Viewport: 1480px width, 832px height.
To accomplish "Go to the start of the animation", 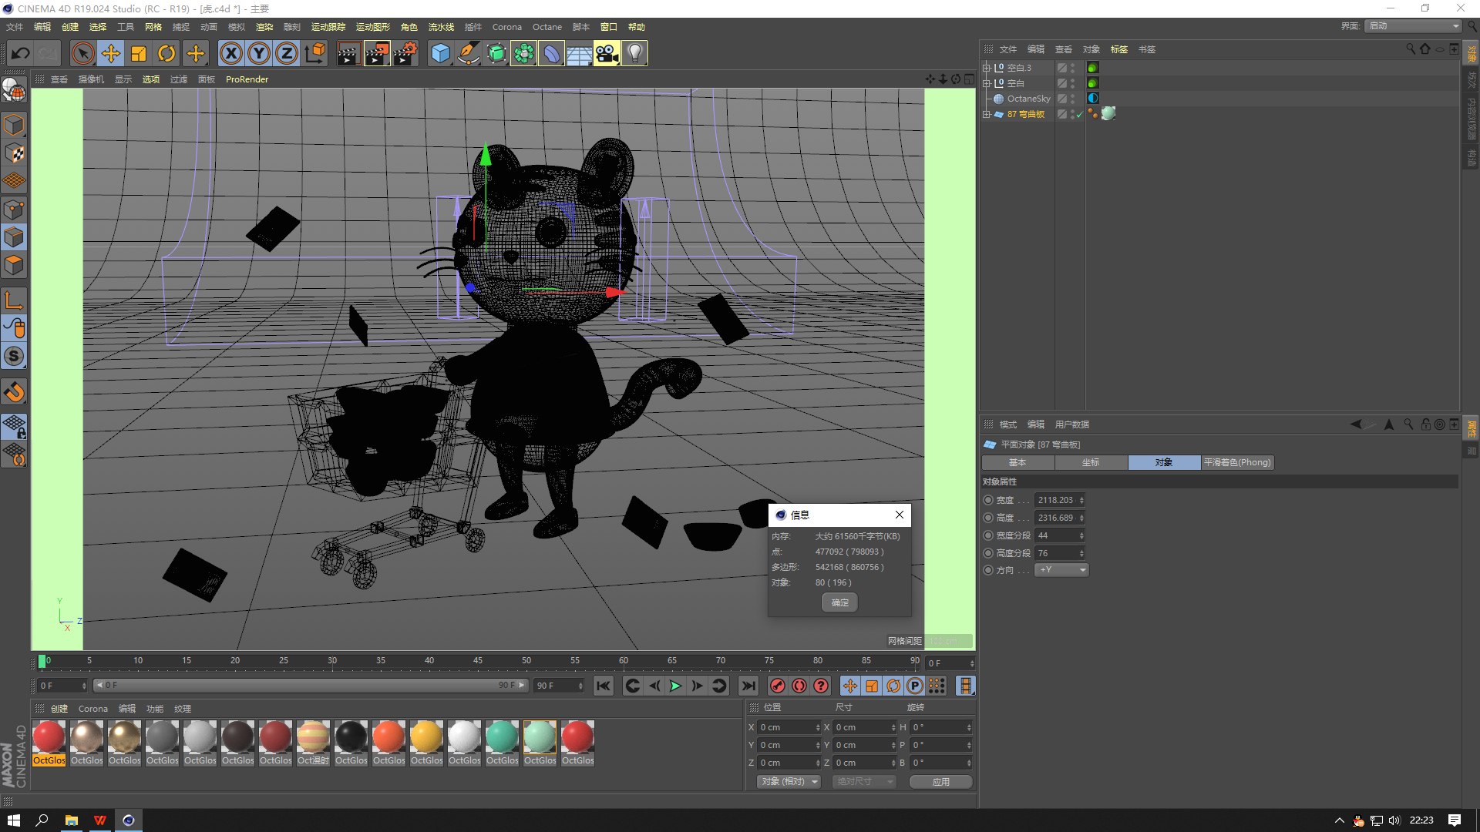I will (x=604, y=686).
